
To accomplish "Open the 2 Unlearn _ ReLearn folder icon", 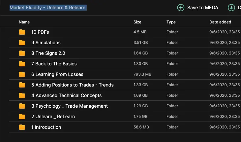I will 22,117.
